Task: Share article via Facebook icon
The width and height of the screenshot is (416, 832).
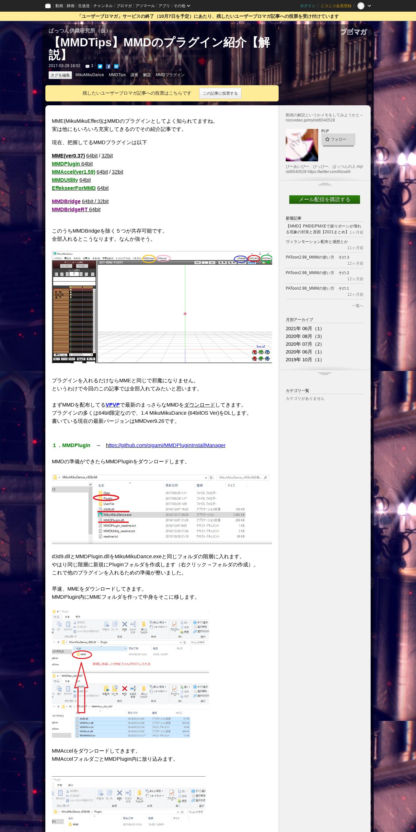Action: (x=108, y=66)
